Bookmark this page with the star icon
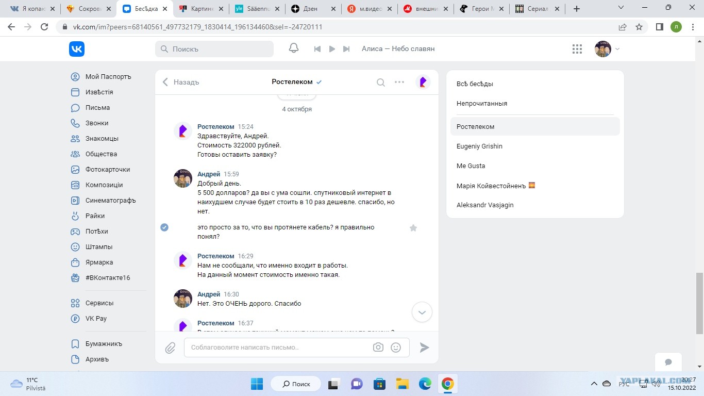 click(x=639, y=27)
